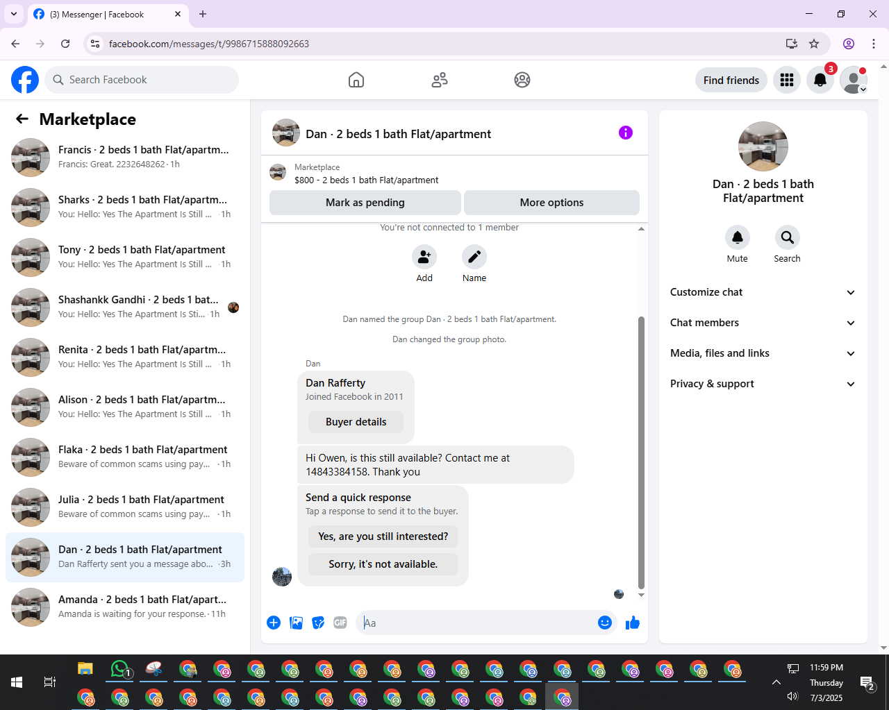The width and height of the screenshot is (889, 710).
Task: Send a thumbs-up like
Action: click(x=633, y=623)
